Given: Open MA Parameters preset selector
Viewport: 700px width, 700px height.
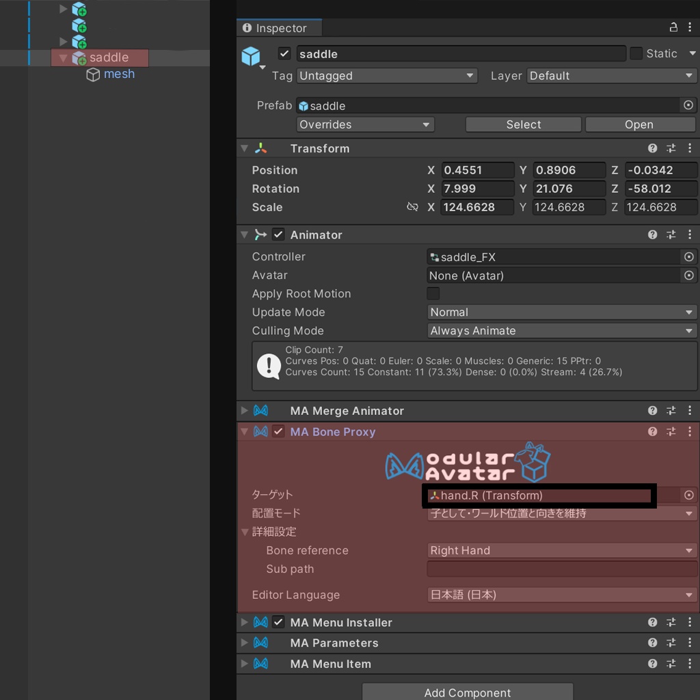Looking at the screenshot, I should click(671, 643).
